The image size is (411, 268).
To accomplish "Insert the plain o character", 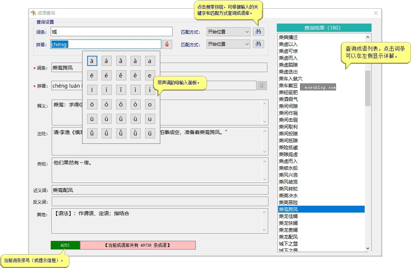I will pos(150,104).
